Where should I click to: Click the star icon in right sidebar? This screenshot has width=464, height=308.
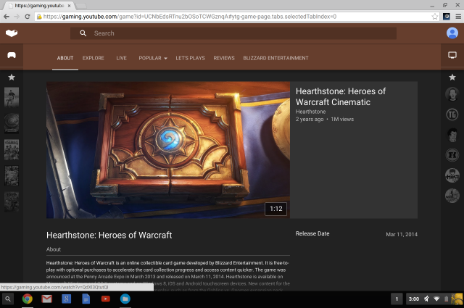click(x=452, y=77)
